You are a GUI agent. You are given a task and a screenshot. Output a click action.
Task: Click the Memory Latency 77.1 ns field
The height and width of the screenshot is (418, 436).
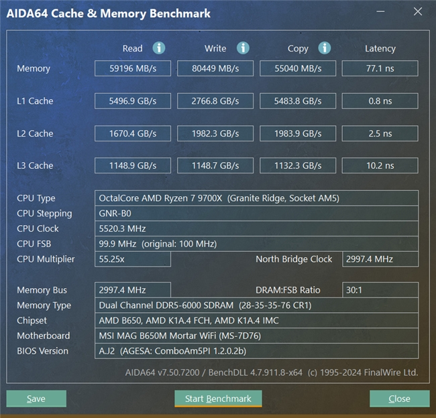(380, 68)
